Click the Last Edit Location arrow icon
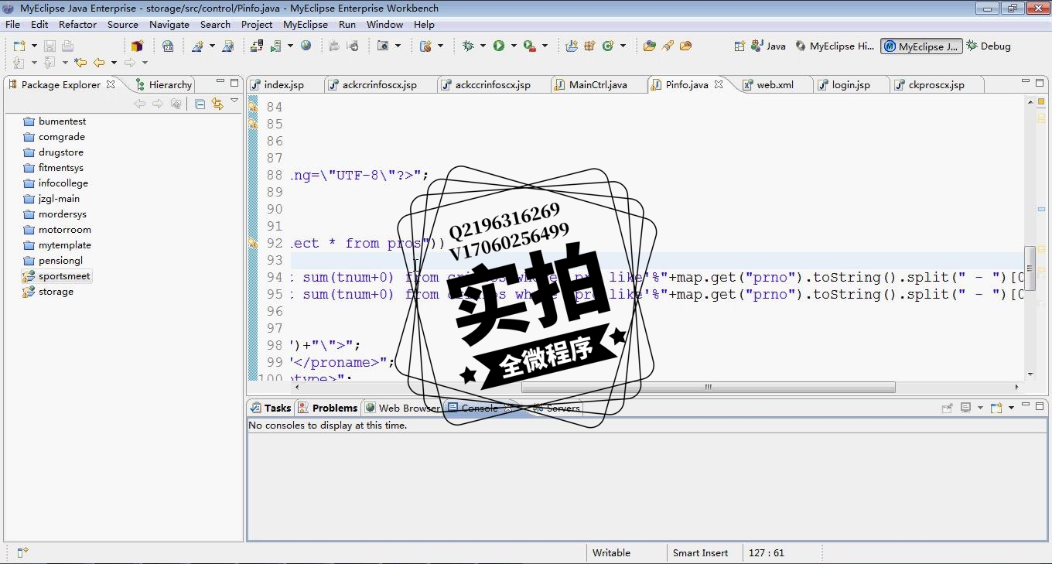1052x564 pixels. [80, 63]
